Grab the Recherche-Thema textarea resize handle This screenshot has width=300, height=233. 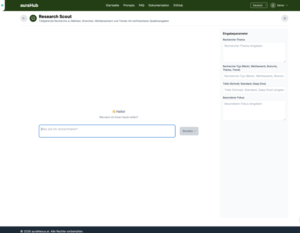[284, 61]
